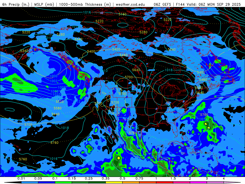Image resolution: width=245 pixels, height=184 pixels.
Task: Click the '0.15' legend value
Action: coord(72,178)
